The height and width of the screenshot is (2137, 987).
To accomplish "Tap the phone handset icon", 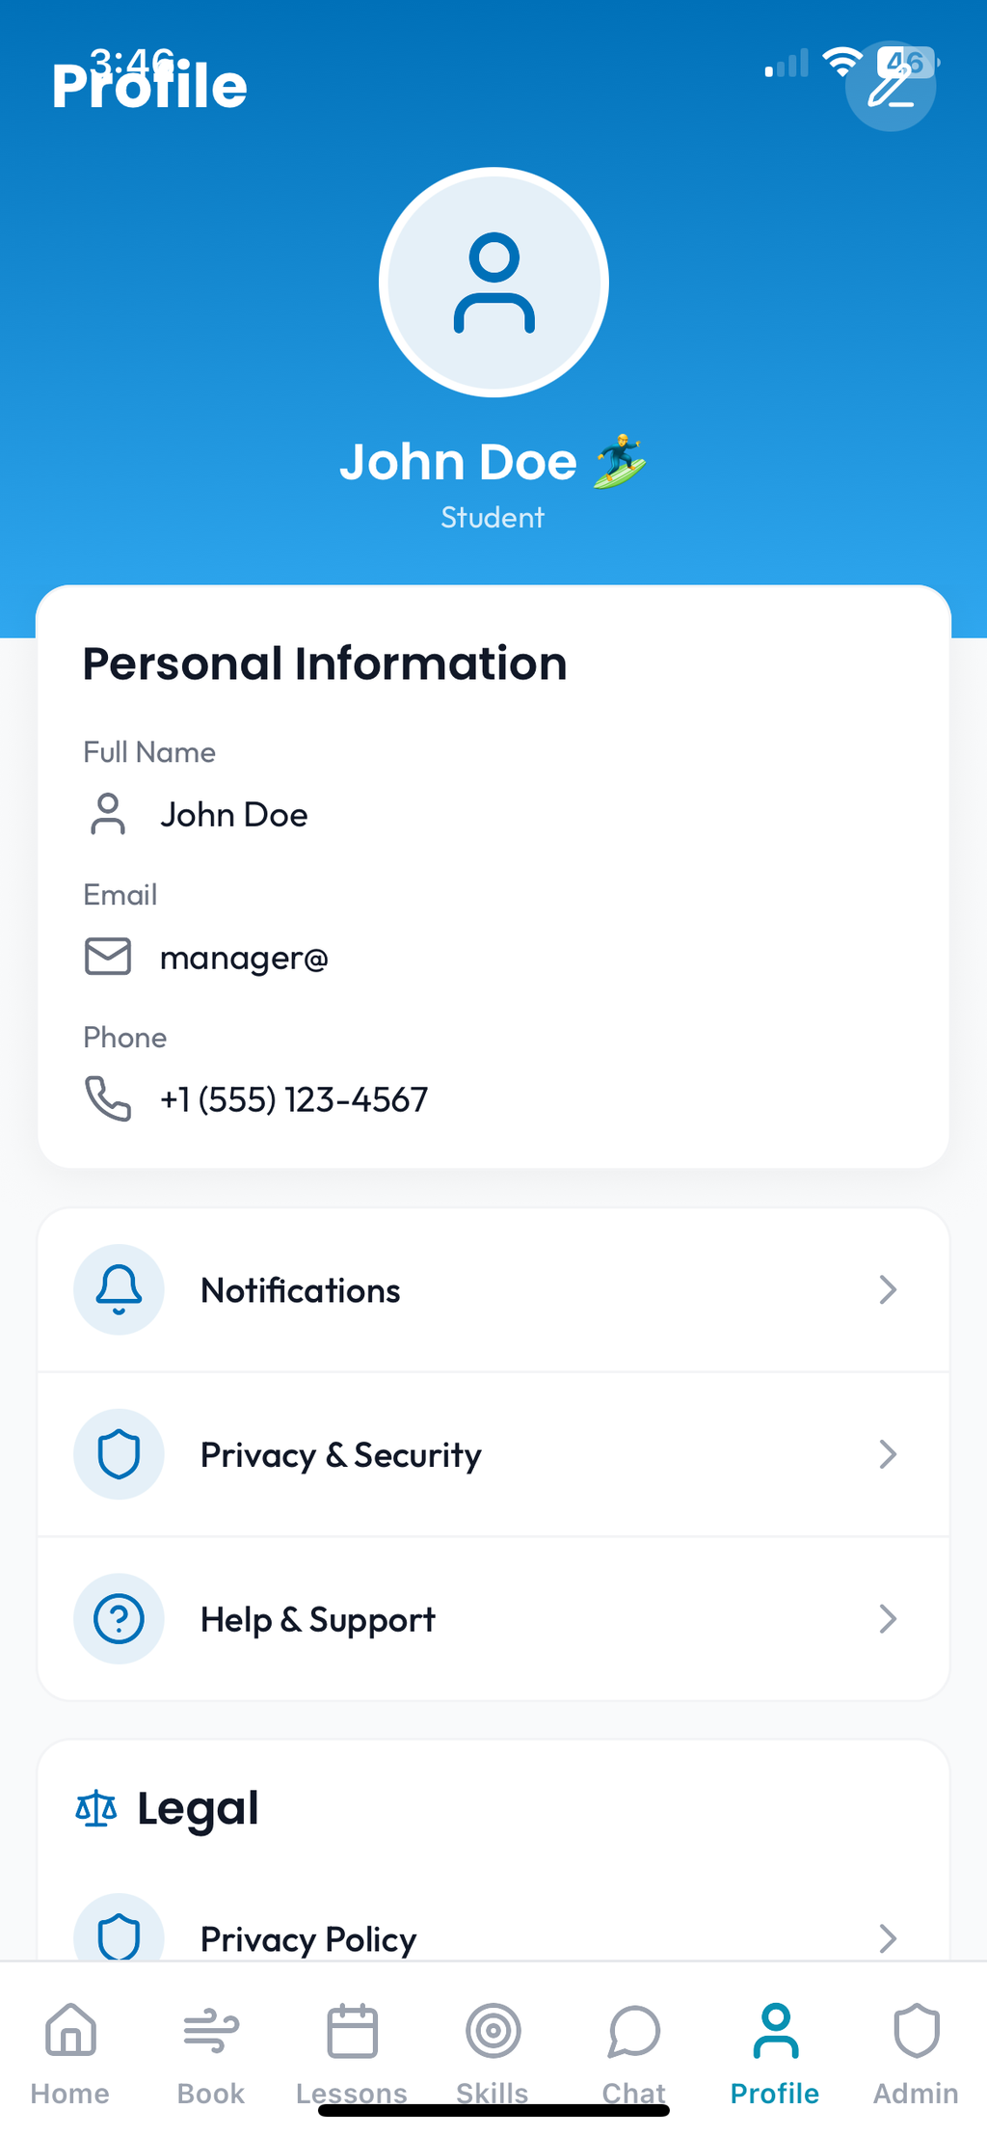I will click(x=108, y=1098).
